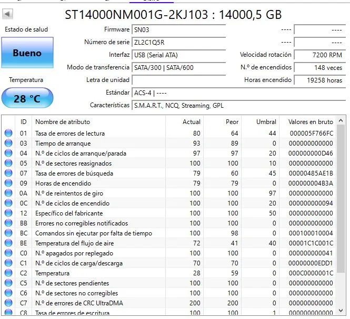This screenshot has width=350, height=319.
Task: Click raw value 000000000D46
Action: coord(311,153)
